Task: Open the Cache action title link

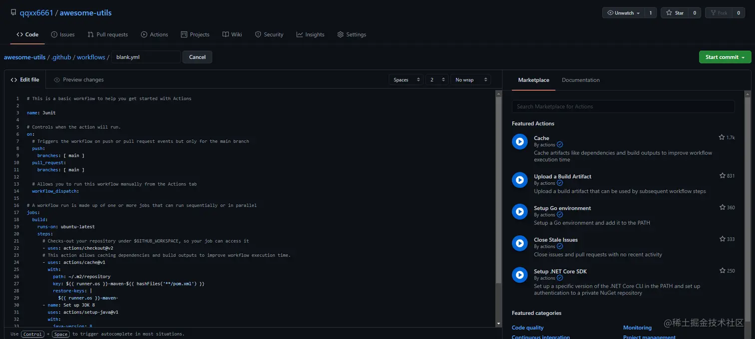Action: pos(541,138)
